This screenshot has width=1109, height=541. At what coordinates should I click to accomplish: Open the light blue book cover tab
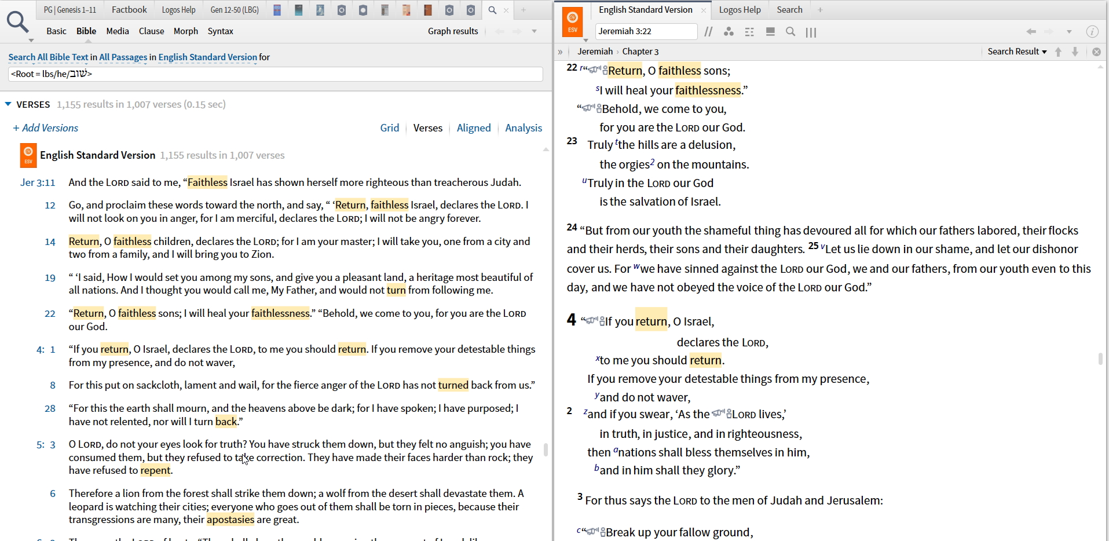pyautogui.click(x=320, y=10)
